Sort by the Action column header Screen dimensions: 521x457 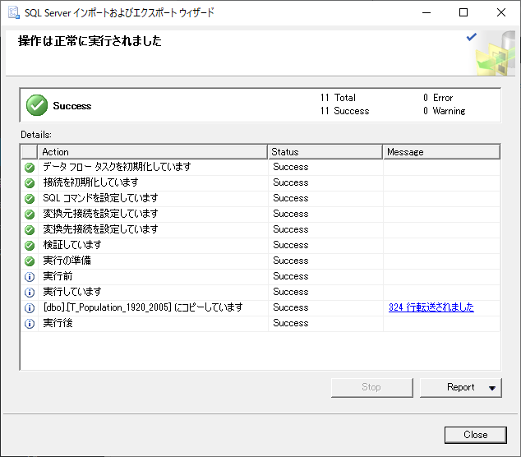(152, 152)
